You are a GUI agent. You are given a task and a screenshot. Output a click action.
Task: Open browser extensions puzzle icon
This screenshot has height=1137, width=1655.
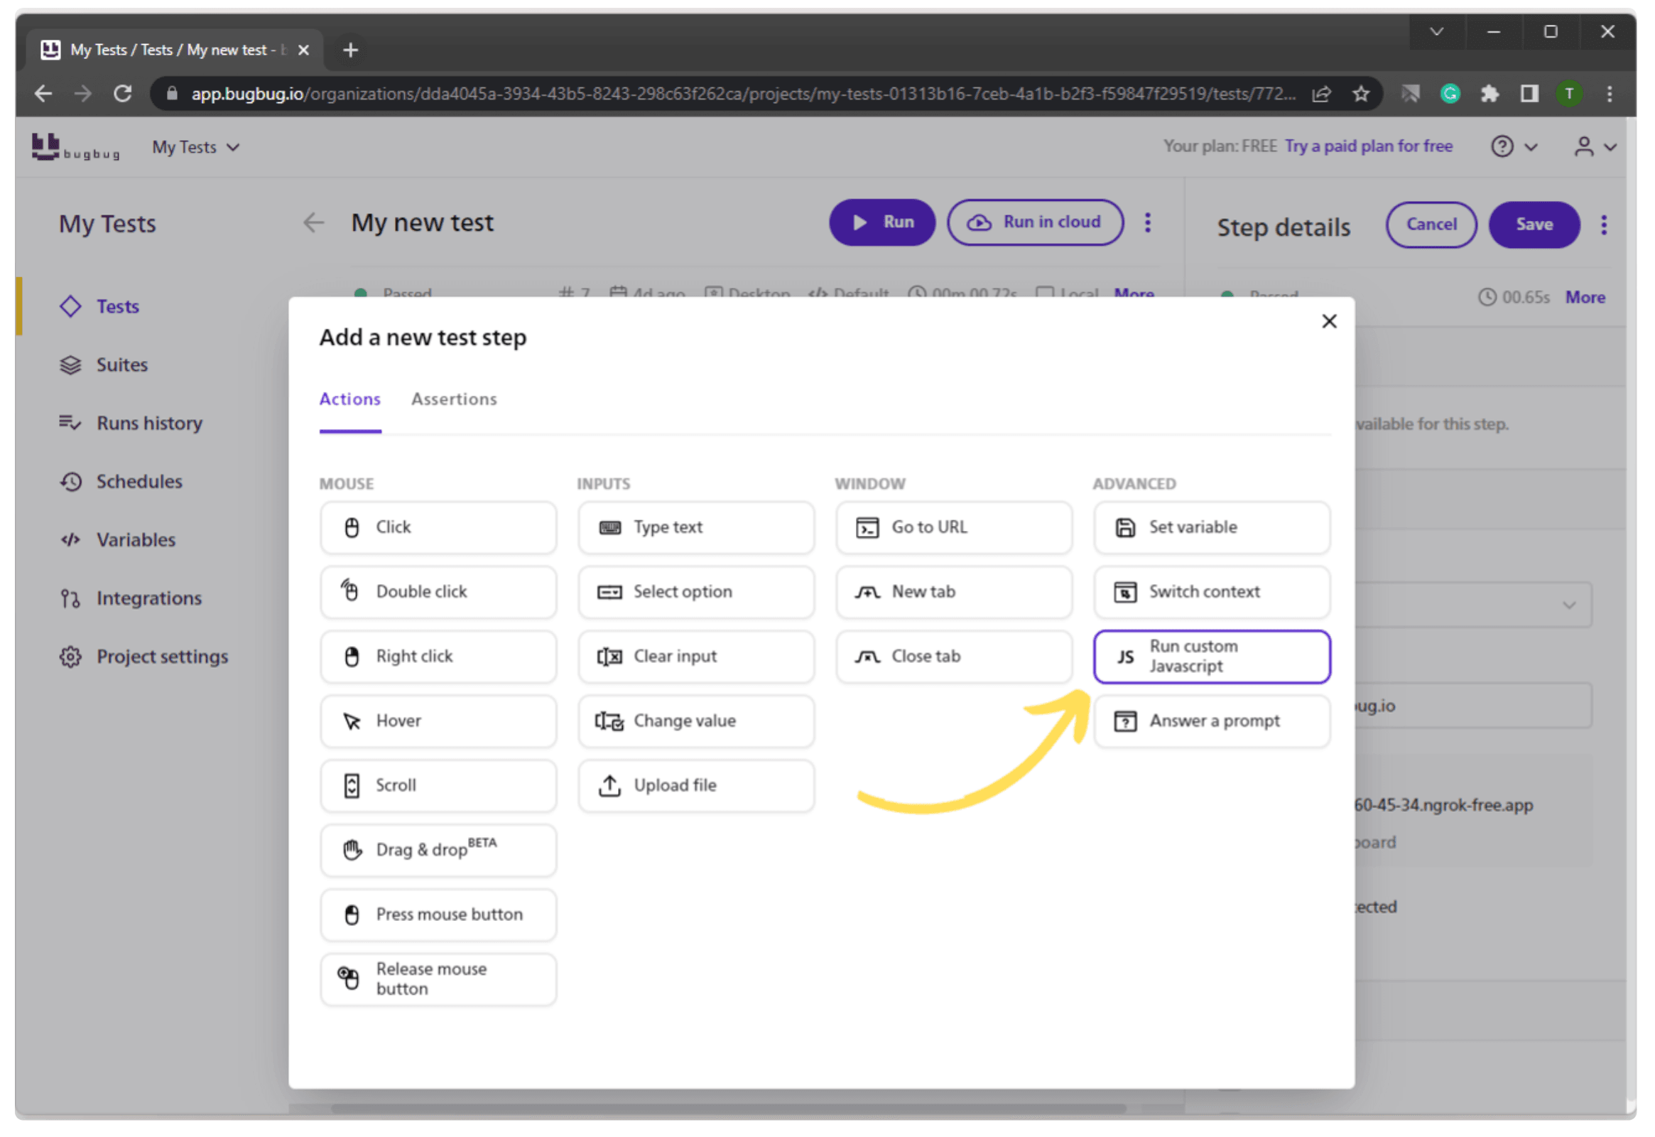click(1489, 94)
